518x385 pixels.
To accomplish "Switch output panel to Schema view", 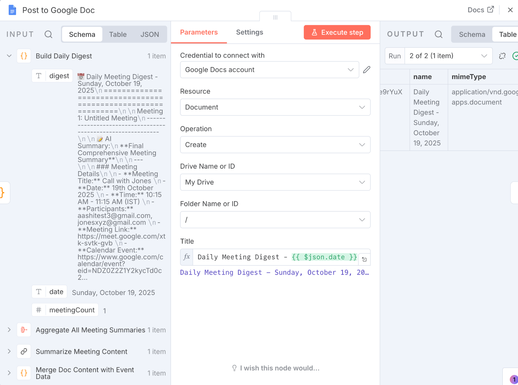I will 472,34.
